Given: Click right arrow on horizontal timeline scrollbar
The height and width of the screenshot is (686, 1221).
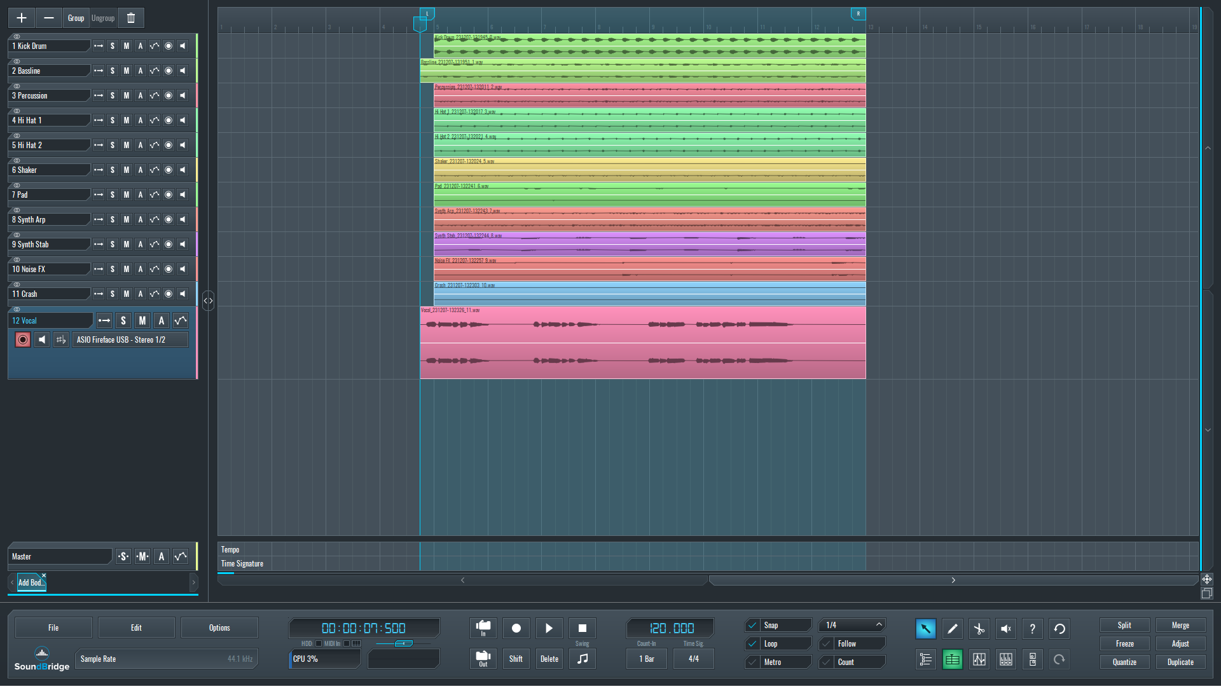Looking at the screenshot, I should click(x=953, y=580).
